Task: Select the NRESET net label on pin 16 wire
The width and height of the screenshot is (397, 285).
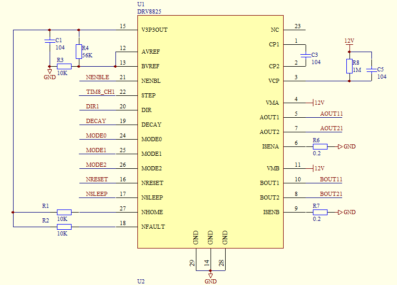Action: coord(97,179)
